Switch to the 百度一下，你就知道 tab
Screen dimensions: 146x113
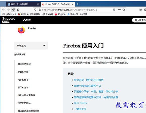tap(23, 4)
